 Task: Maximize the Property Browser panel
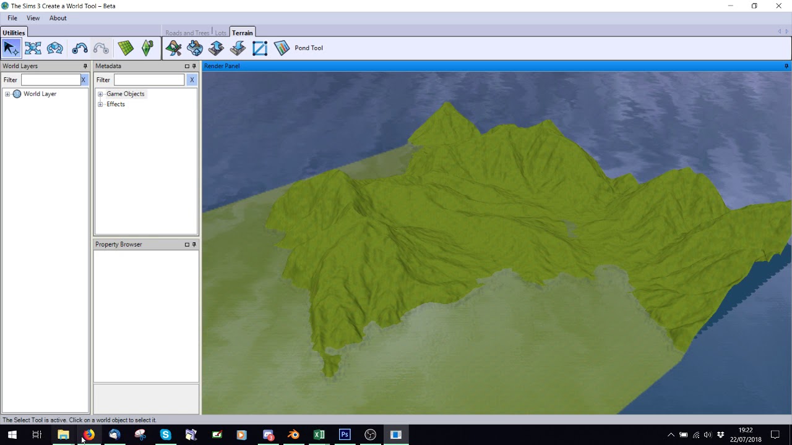point(187,245)
